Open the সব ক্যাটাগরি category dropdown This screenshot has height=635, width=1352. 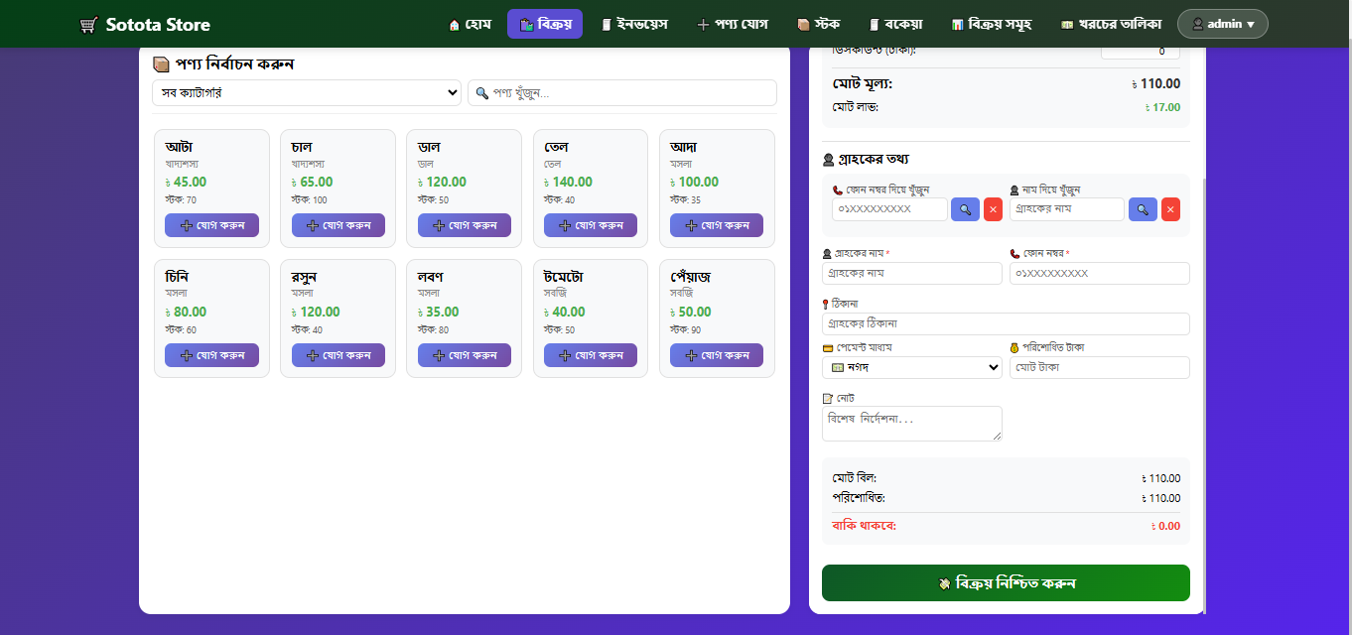(307, 92)
